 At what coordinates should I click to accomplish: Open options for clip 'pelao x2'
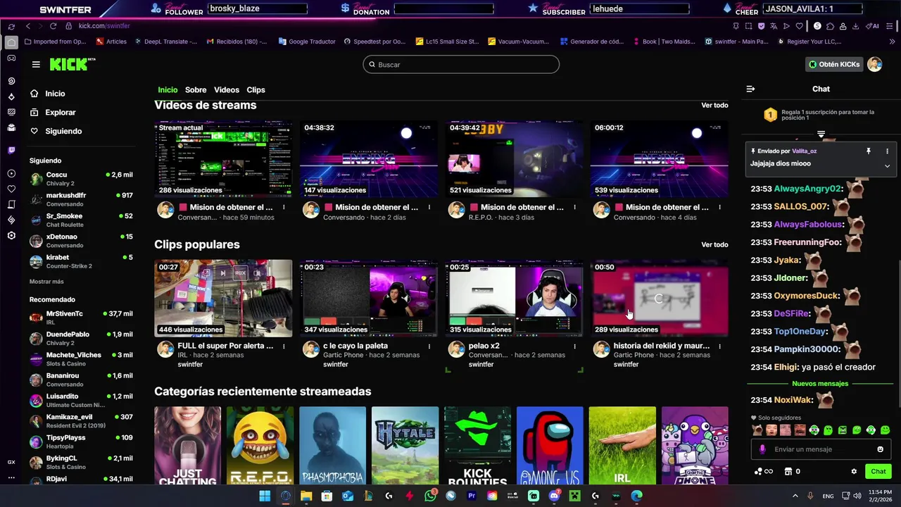click(574, 346)
